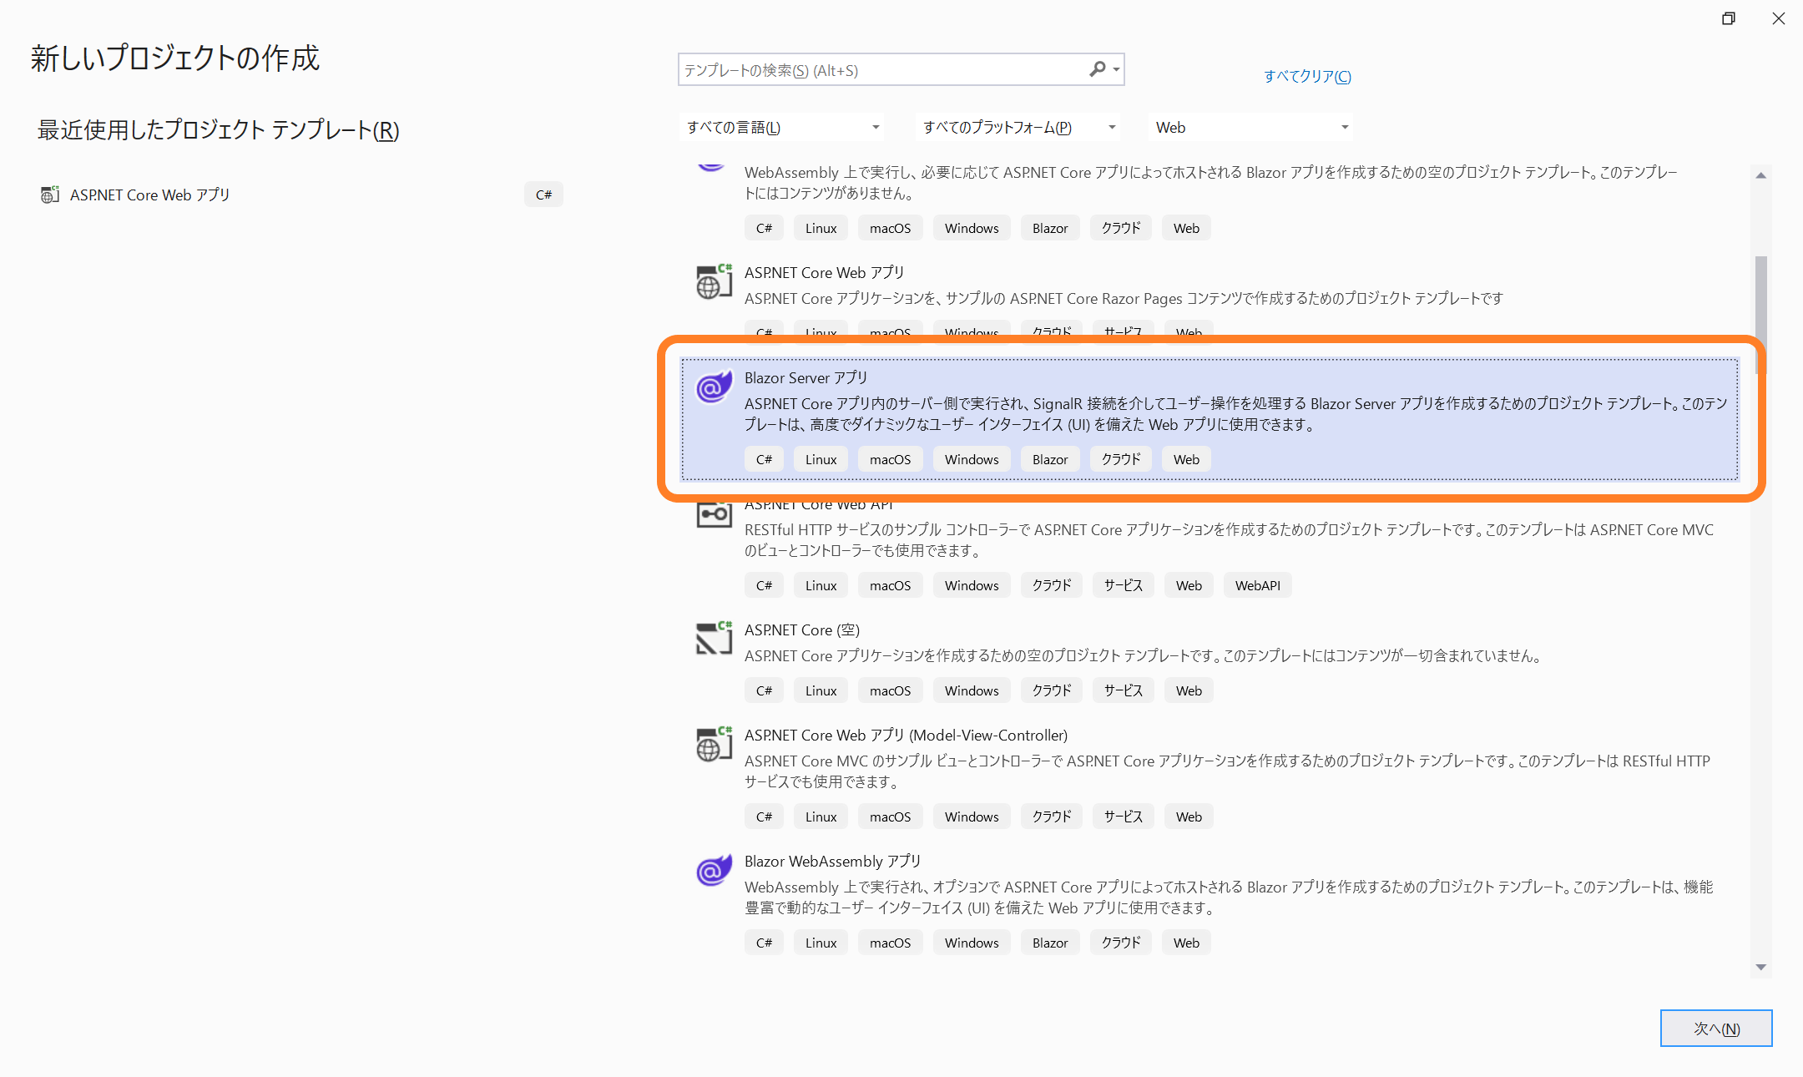Click the scrollbar up arrow
The width and height of the screenshot is (1803, 1077).
1761,175
